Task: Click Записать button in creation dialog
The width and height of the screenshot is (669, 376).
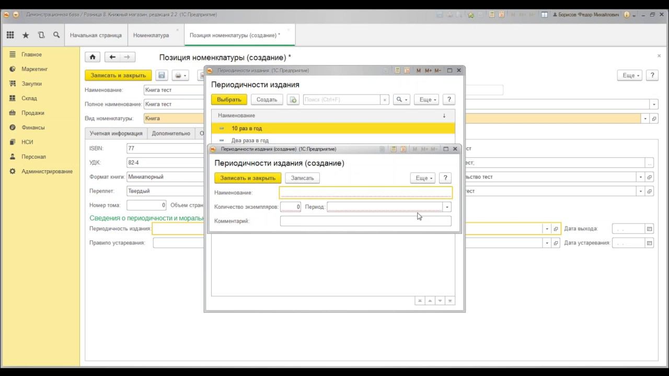Action: [x=302, y=178]
